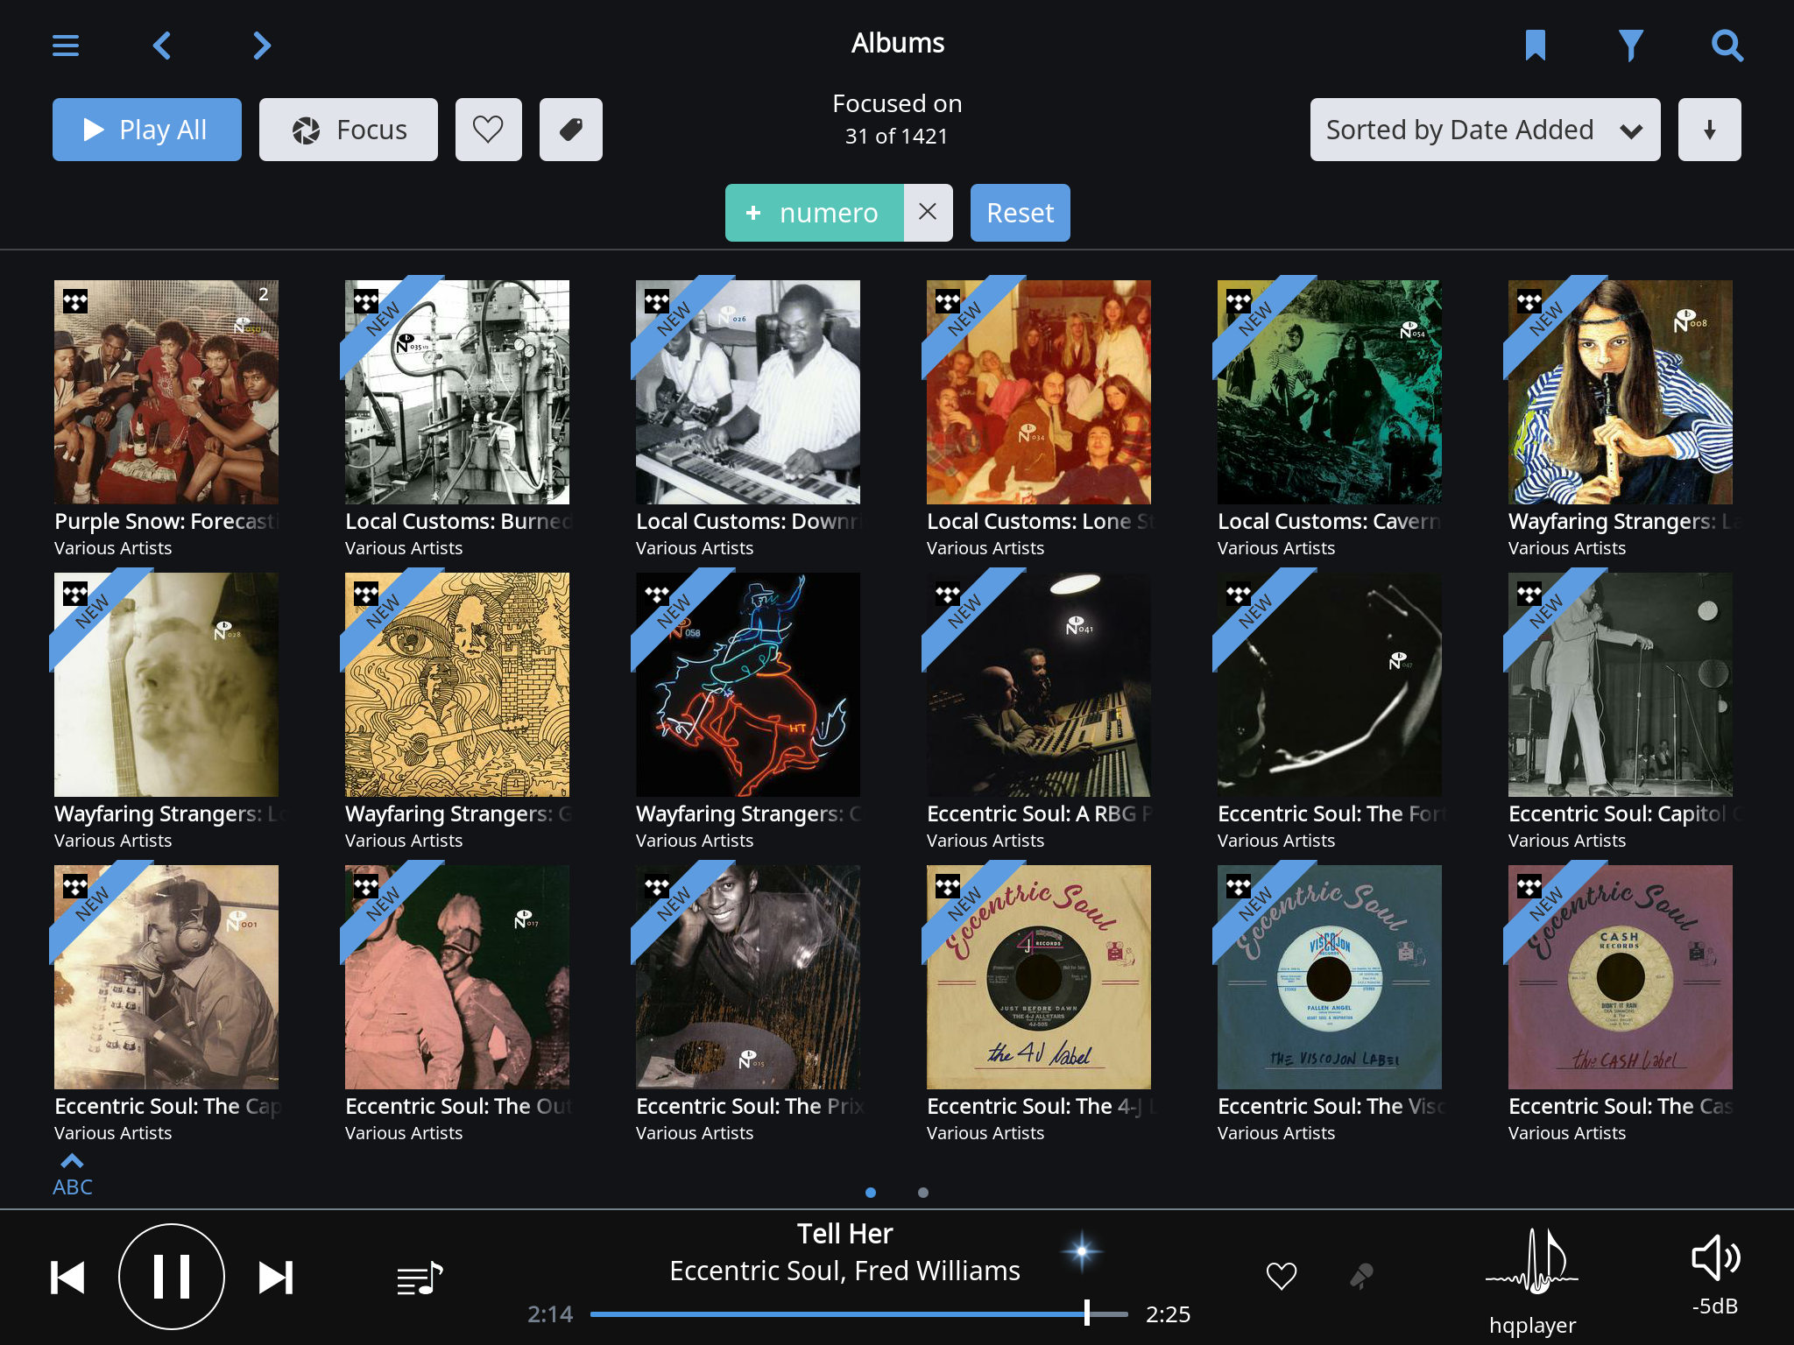The width and height of the screenshot is (1794, 1345).
Task: Seek within the track progress bar
Action: click(858, 1313)
